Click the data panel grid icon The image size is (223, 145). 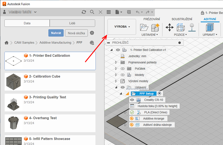[x=109, y=12]
